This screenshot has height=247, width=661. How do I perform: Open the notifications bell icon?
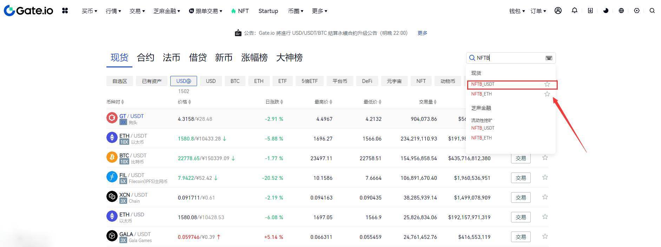(575, 11)
